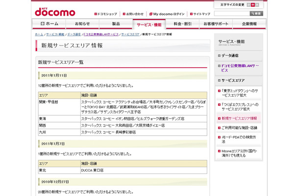
Task: Open 「つくばエクスプレス」へのサービスエリア拡大 sidebar link
Action: [240, 107]
